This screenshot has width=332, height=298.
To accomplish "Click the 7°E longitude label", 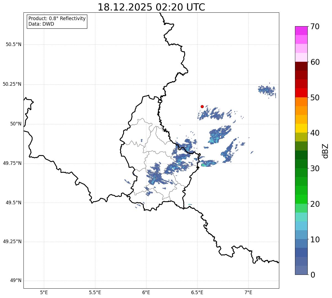I will (248, 292).
